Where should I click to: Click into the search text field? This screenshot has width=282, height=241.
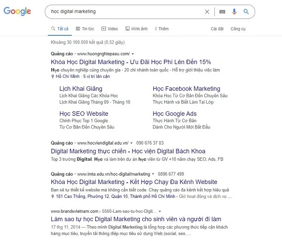pyautogui.click(x=120, y=12)
